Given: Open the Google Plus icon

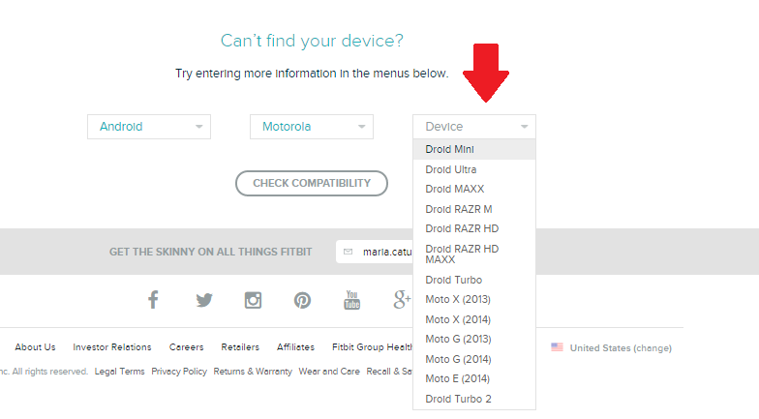Looking at the screenshot, I should (x=402, y=300).
